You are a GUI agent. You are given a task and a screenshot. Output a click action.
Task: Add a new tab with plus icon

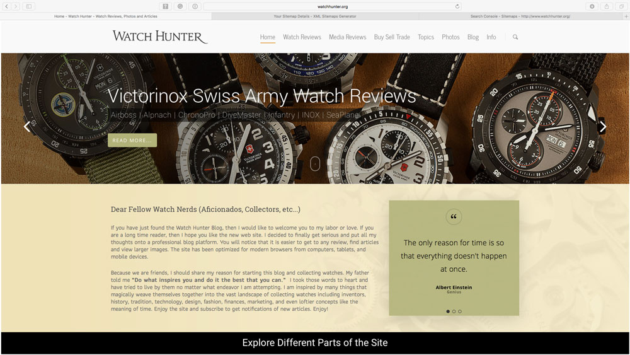tap(626, 16)
